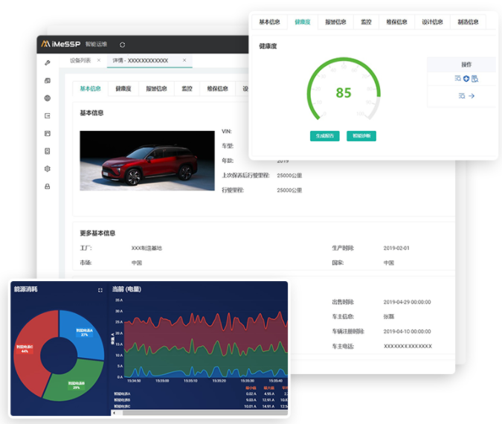Click the 当前 (电量) chart title

(x=126, y=289)
